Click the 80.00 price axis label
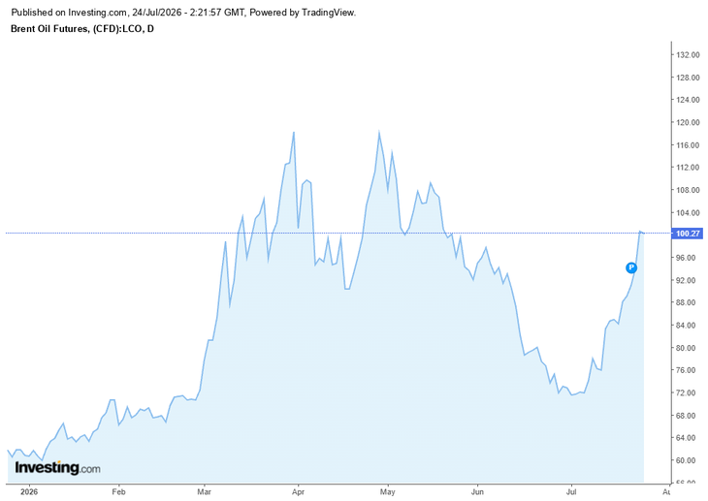The height and width of the screenshot is (501, 708). [688, 348]
